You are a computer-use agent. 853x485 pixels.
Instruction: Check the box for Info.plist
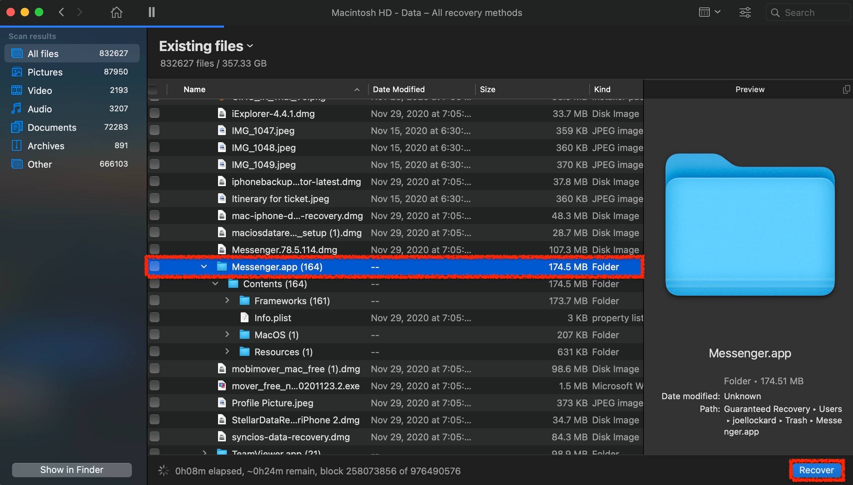[x=155, y=318]
